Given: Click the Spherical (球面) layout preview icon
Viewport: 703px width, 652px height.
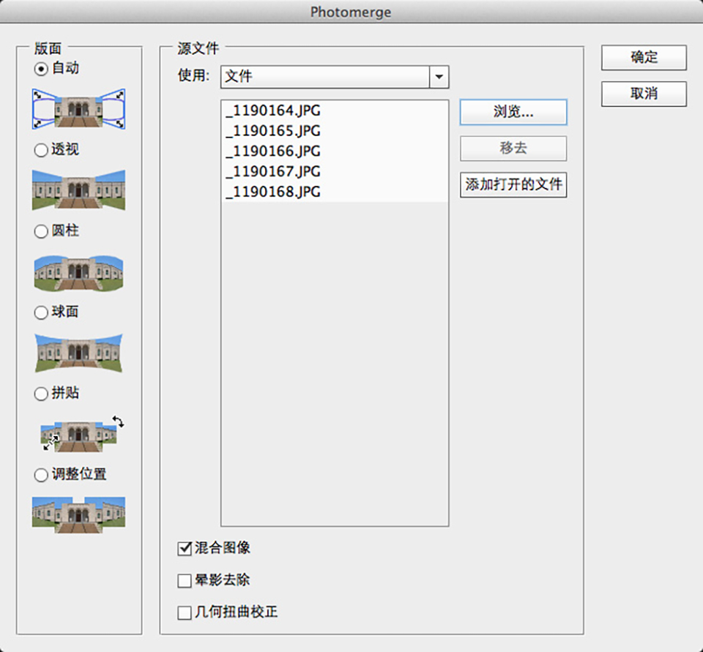Looking at the screenshot, I should [x=78, y=352].
